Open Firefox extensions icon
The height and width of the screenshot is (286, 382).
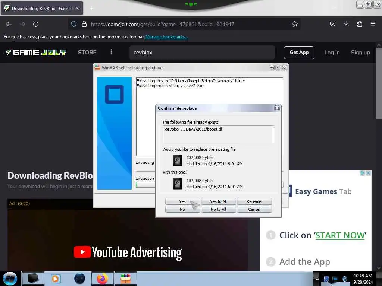pyautogui.click(x=360, y=24)
